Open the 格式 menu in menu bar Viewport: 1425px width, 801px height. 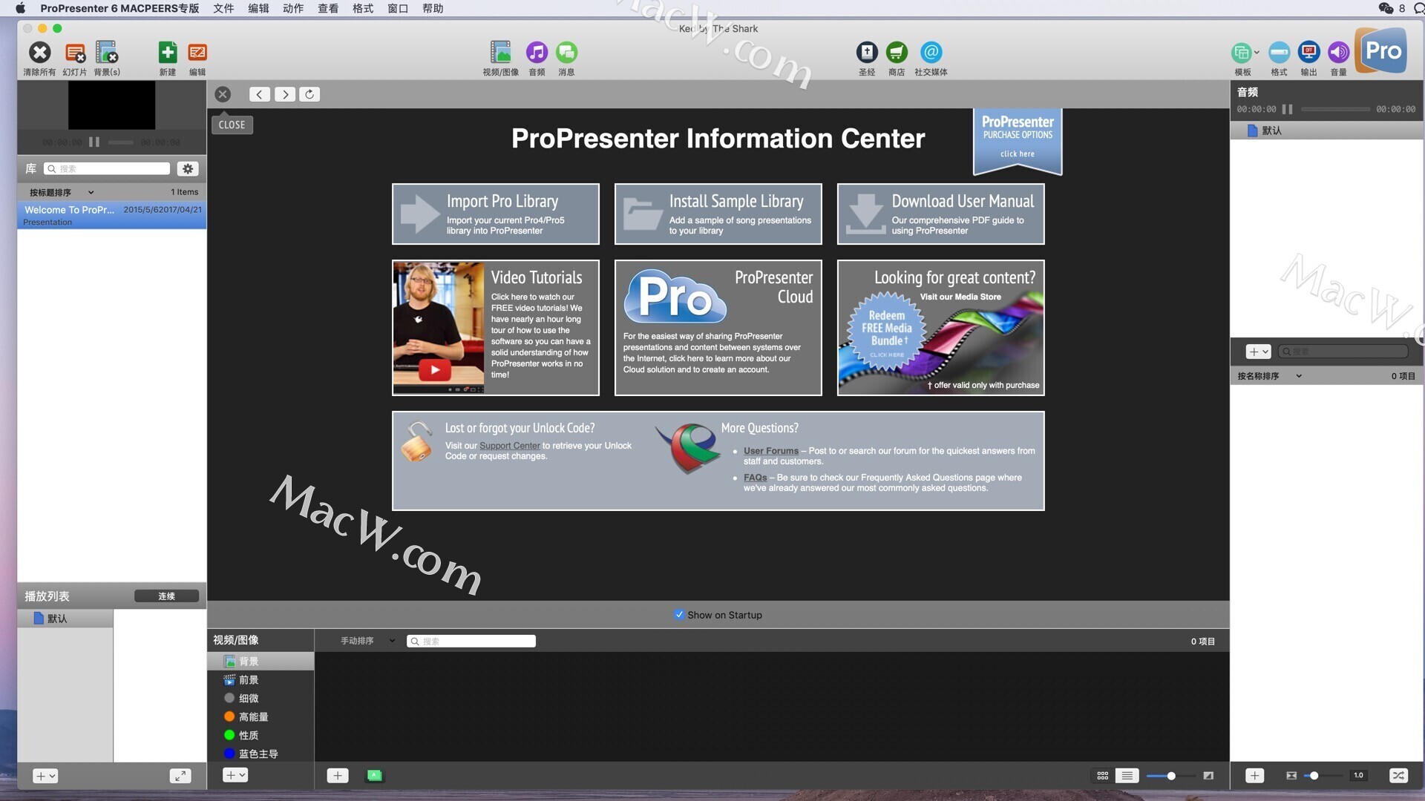point(363,8)
